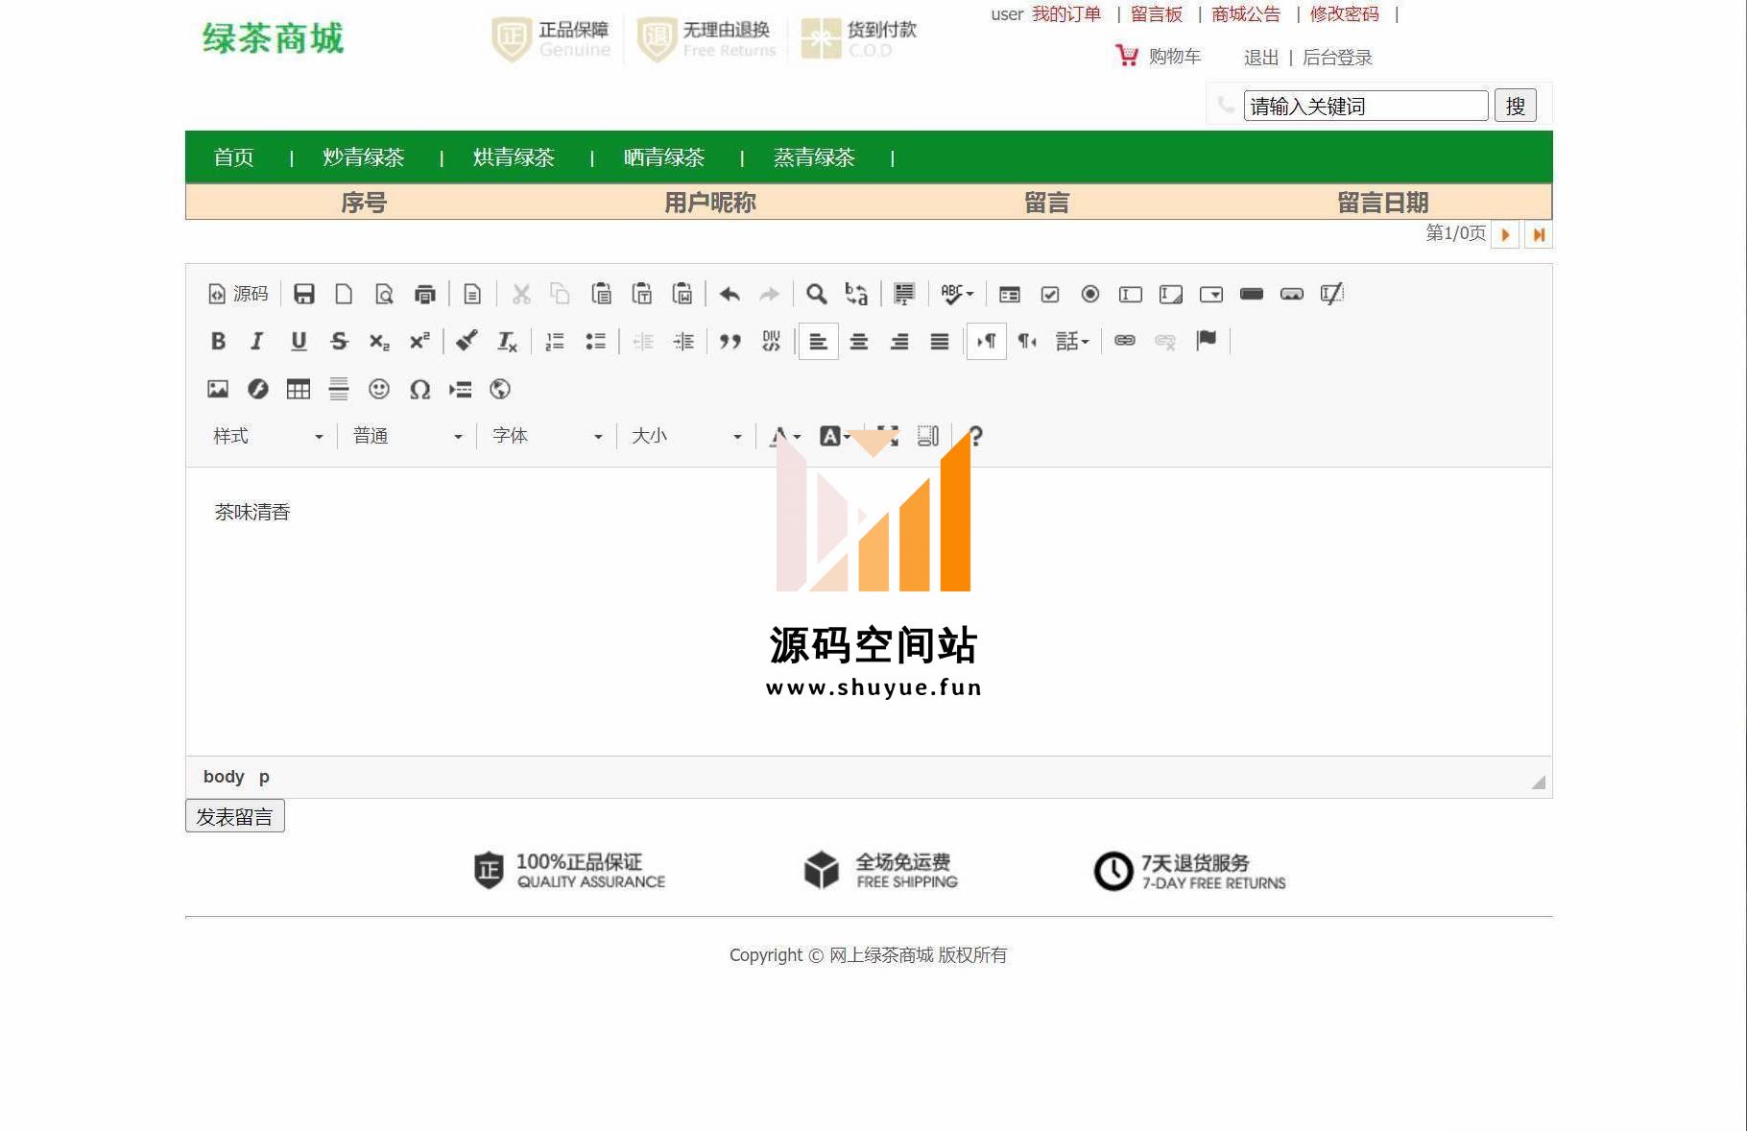This screenshot has width=1747, height=1131.
Task: Select Align Right
Action: (x=899, y=341)
